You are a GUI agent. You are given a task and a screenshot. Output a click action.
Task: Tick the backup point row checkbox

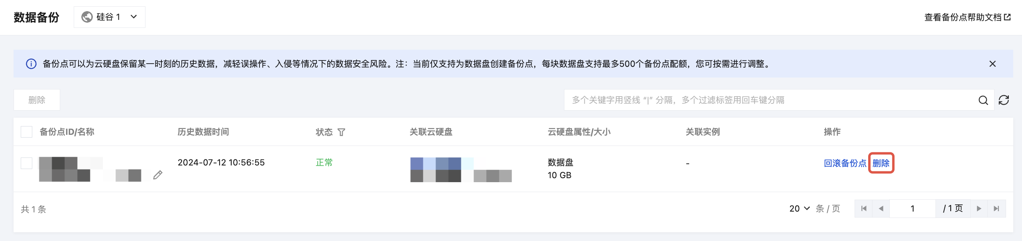(x=26, y=163)
